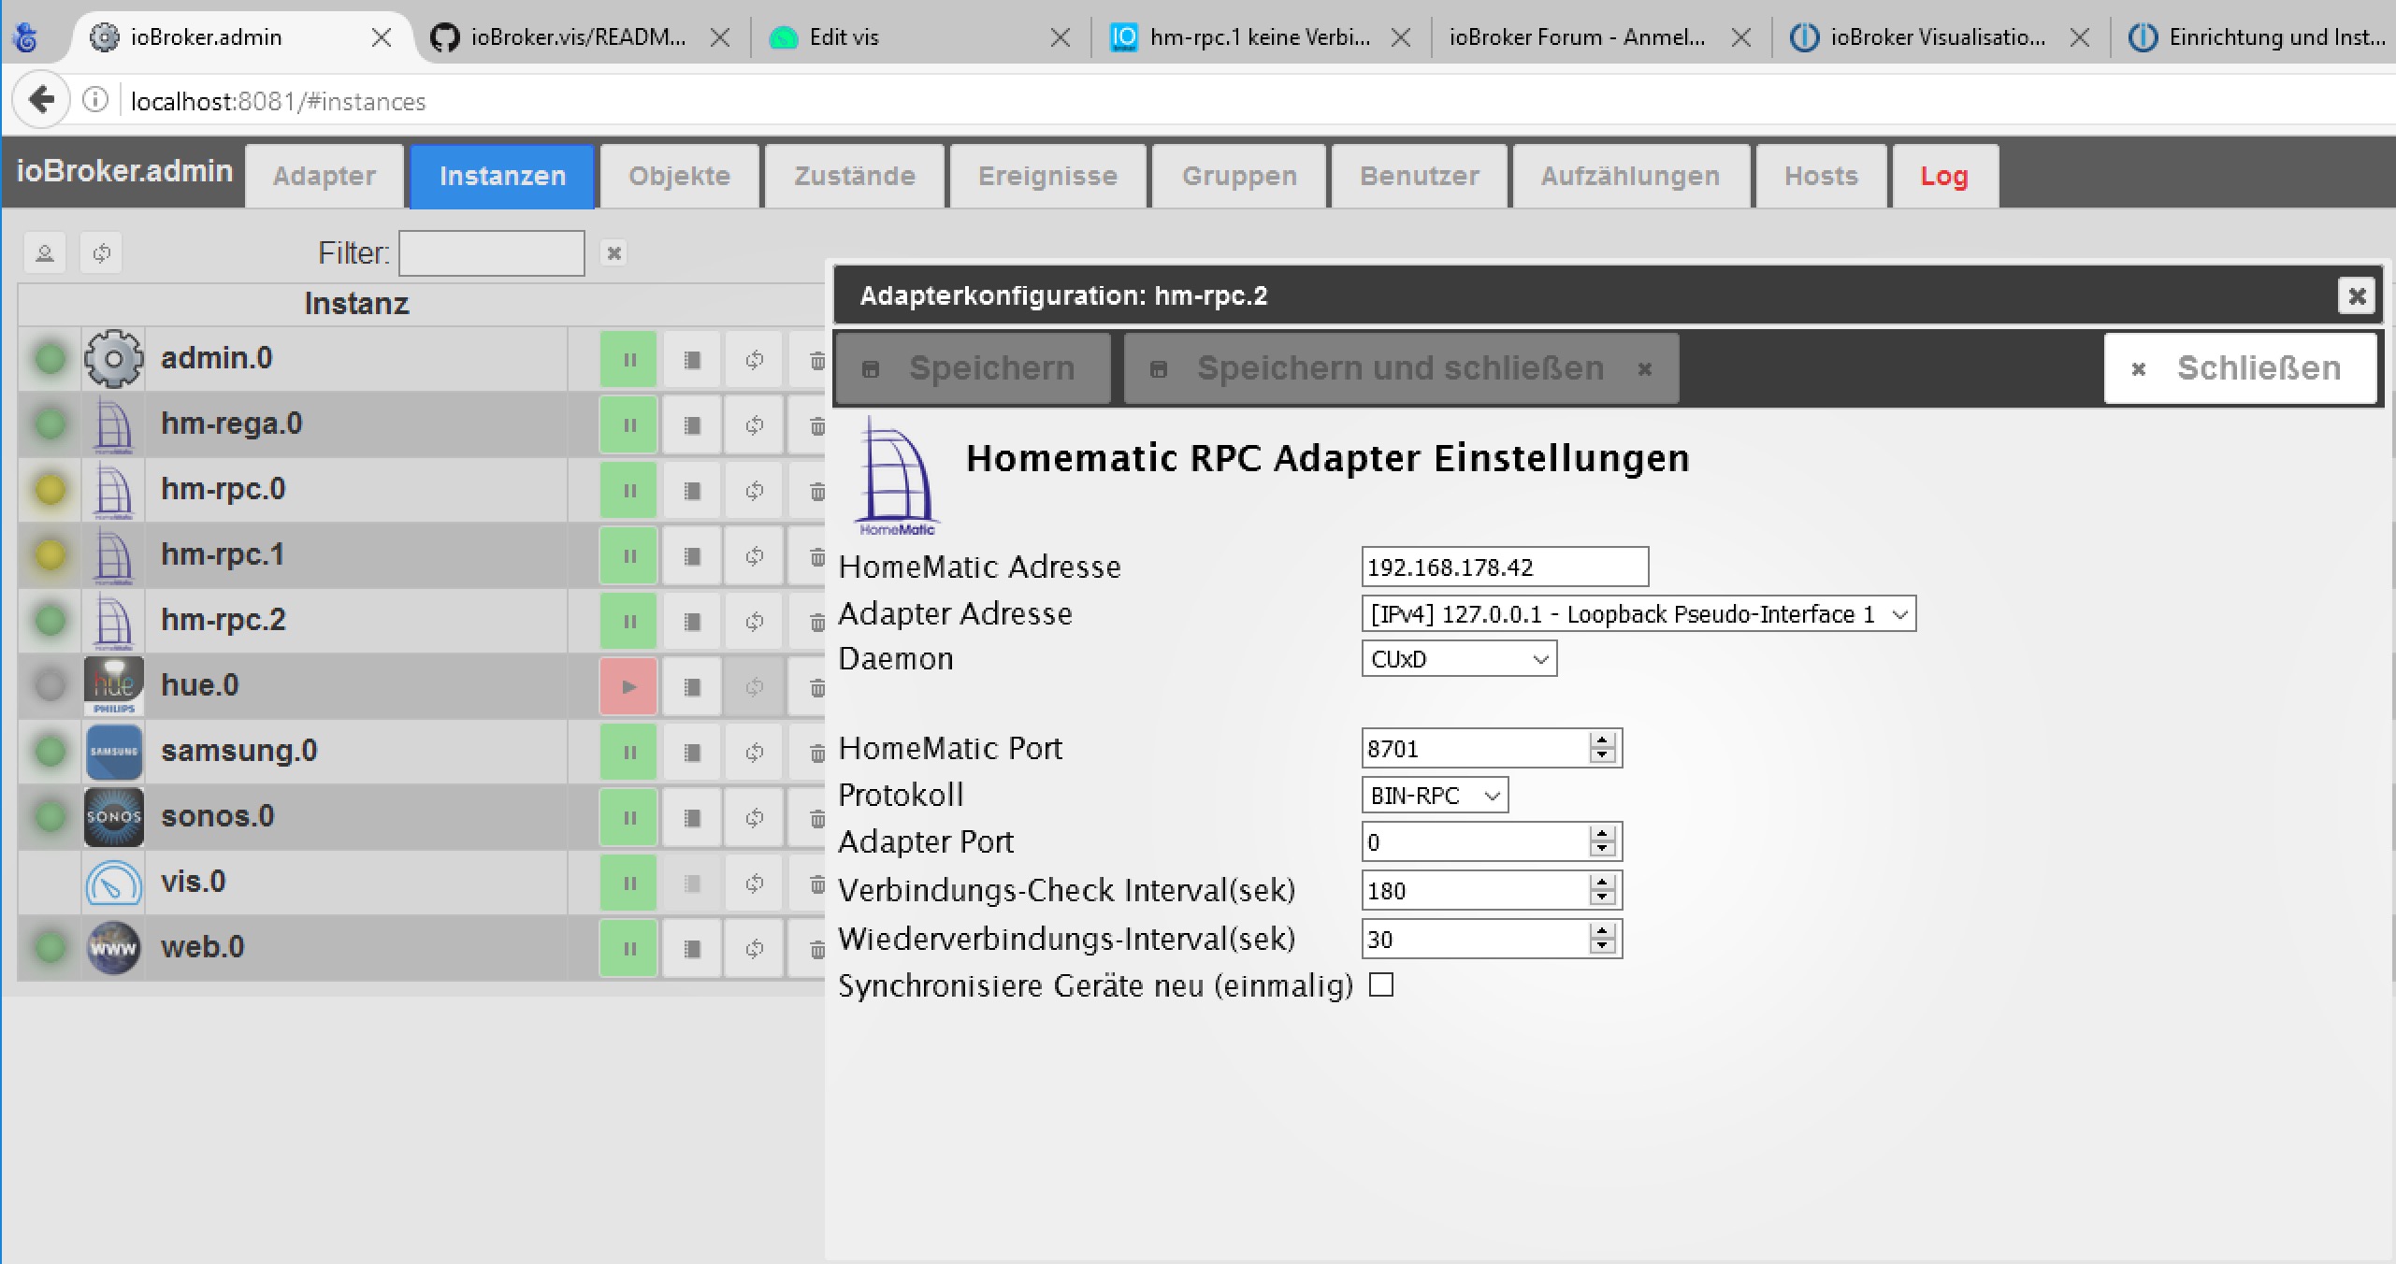The image size is (2396, 1264).
Task: Click the expert mode icon beside Filter
Action: [44, 253]
